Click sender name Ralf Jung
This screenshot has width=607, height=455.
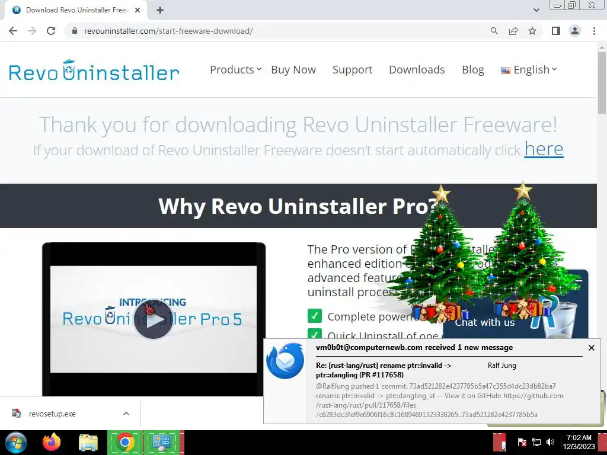(501, 365)
